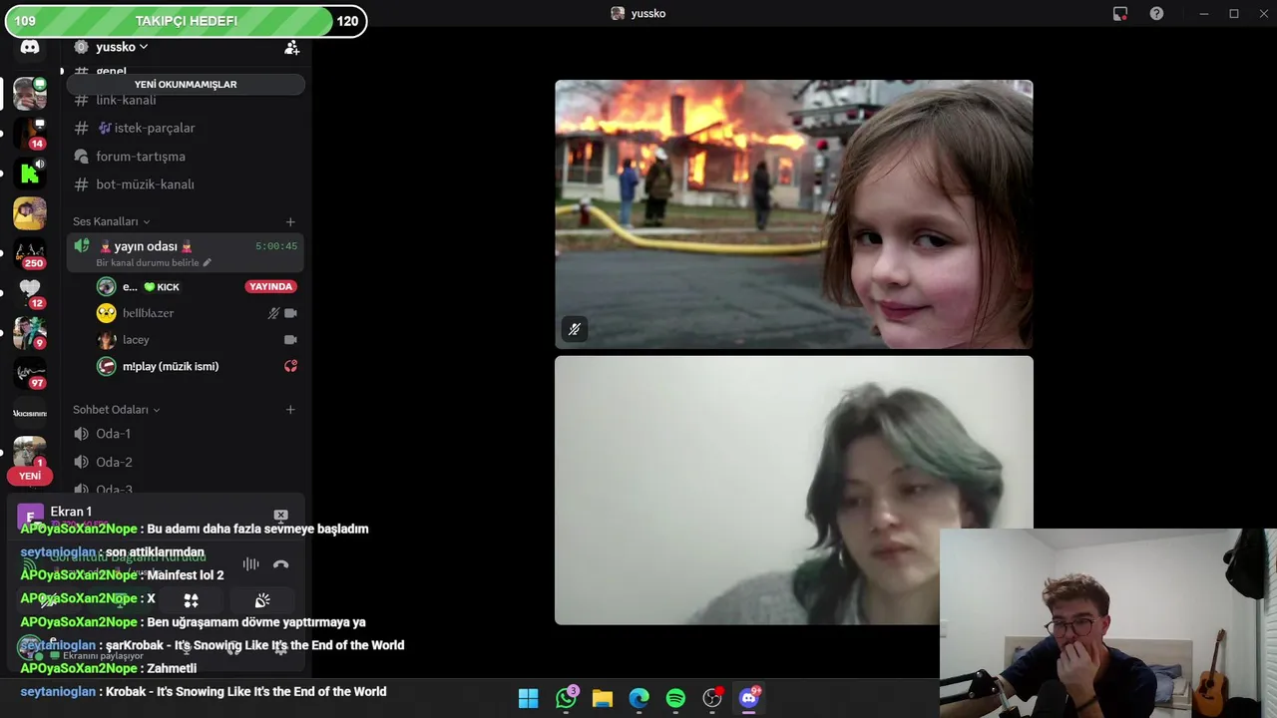Viewport: 1277px width, 718px height.
Task: Select user lacey in voice channel
Action: point(136,340)
